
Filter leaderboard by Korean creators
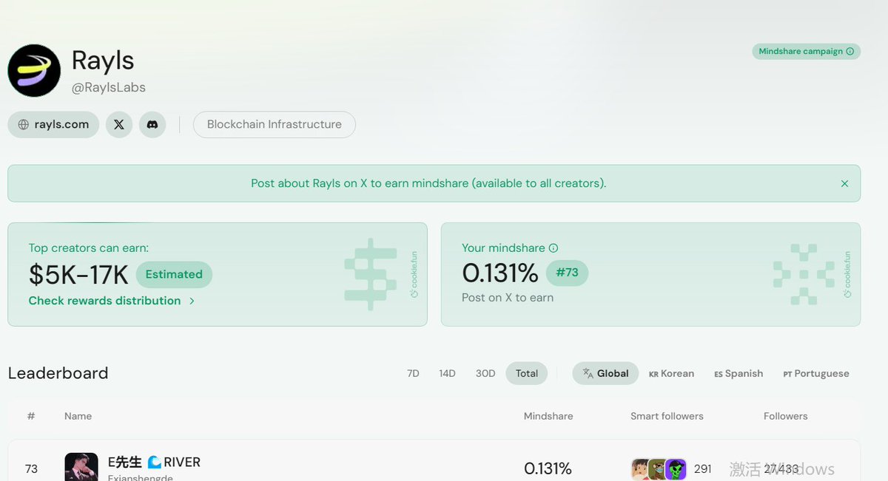pos(671,373)
